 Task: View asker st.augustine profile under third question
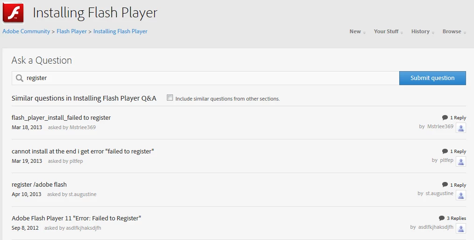[x=83, y=194]
